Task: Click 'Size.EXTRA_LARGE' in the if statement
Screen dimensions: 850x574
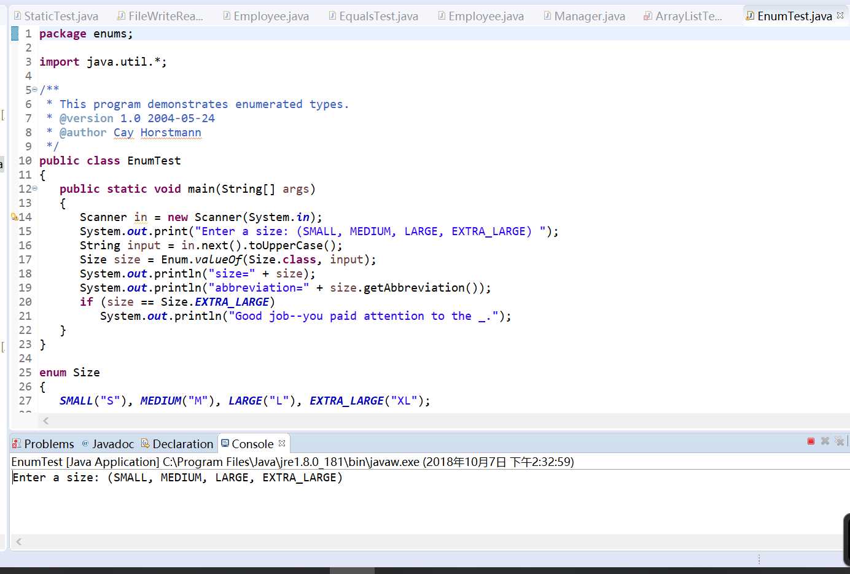Action: point(215,302)
